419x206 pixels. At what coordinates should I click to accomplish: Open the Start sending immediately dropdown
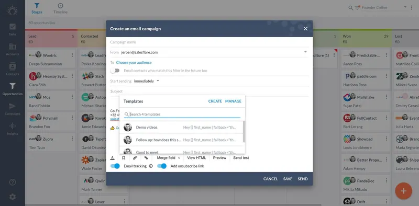click(x=147, y=81)
